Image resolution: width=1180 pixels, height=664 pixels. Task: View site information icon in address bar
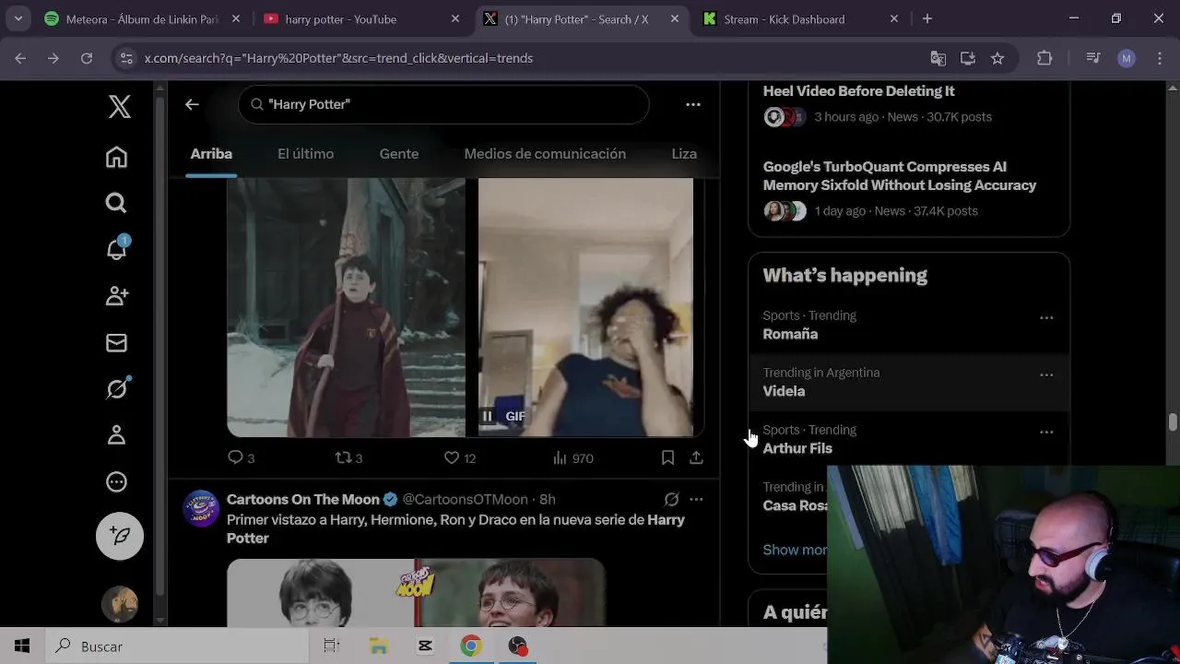click(126, 58)
